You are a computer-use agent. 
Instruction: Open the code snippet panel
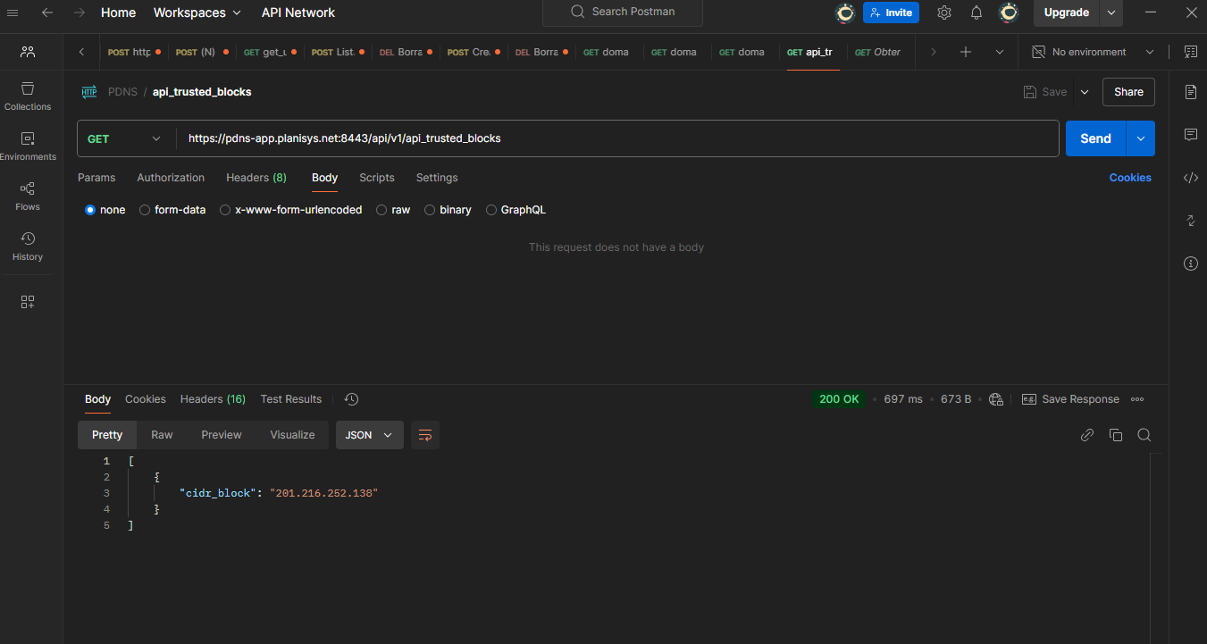(1190, 178)
